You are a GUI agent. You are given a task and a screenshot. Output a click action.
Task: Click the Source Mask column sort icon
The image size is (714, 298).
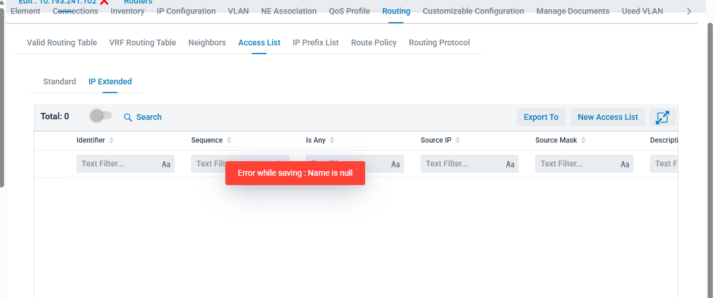[x=584, y=140]
